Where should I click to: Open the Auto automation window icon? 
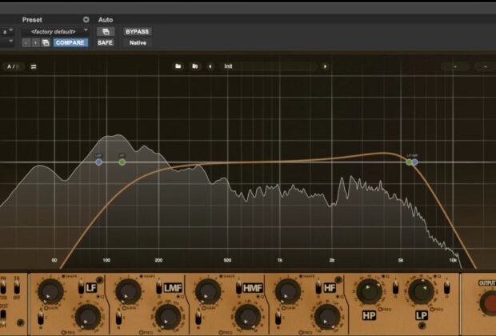tap(106, 32)
